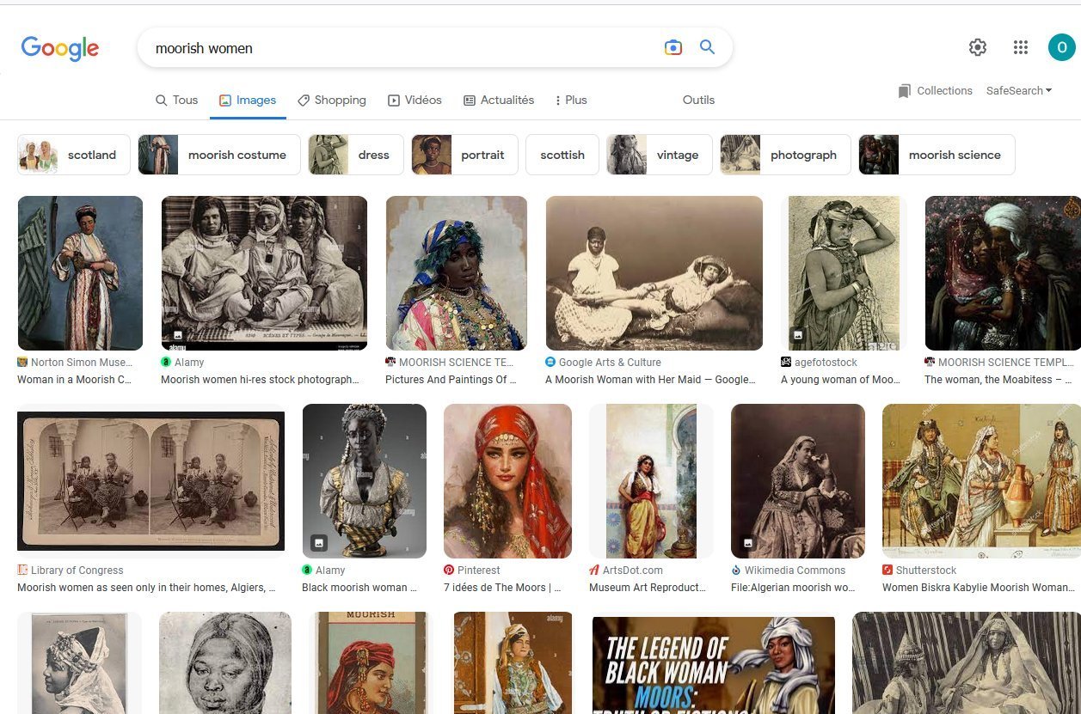1081x714 pixels.
Task: Click the Moorish women hi-res stock photograph title
Action: click(260, 380)
